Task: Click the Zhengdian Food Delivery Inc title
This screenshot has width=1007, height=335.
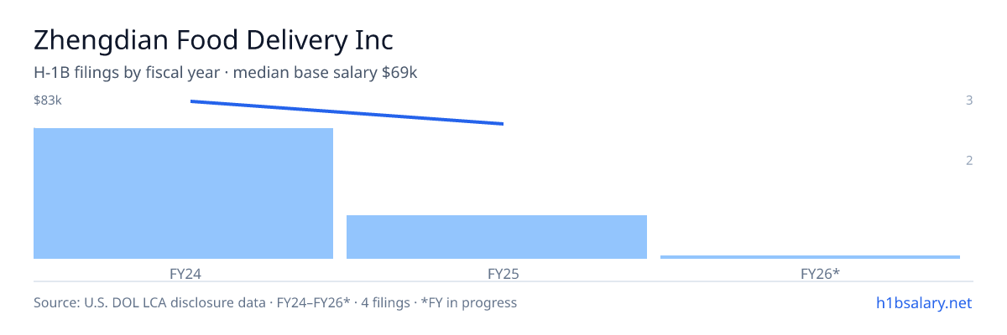Action: [x=213, y=39]
